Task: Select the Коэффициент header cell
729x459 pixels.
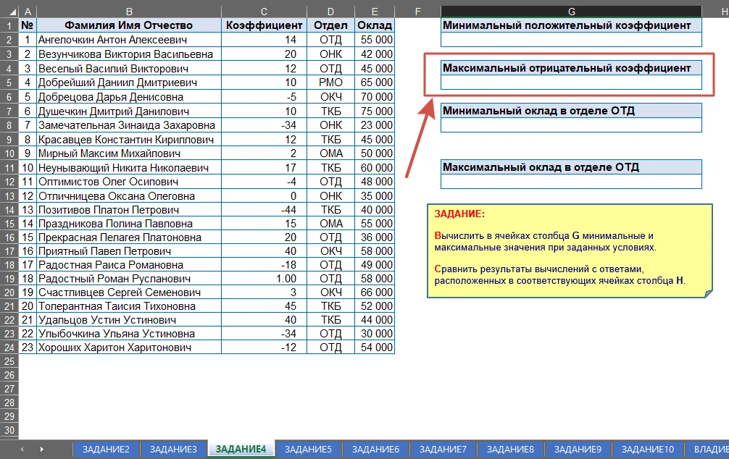Action: (x=264, y=25)
